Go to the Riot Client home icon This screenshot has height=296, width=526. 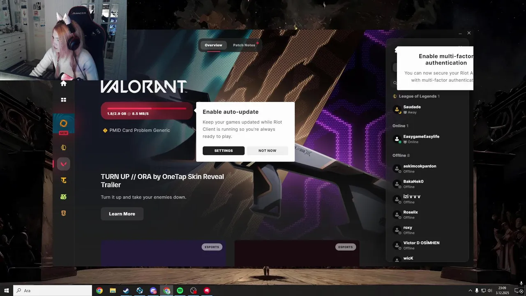click(x=63, y=83)
